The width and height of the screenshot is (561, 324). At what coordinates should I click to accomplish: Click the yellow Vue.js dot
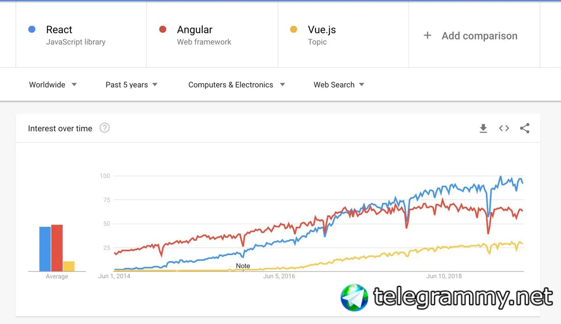pyautogui.click(x=294, y=29)
